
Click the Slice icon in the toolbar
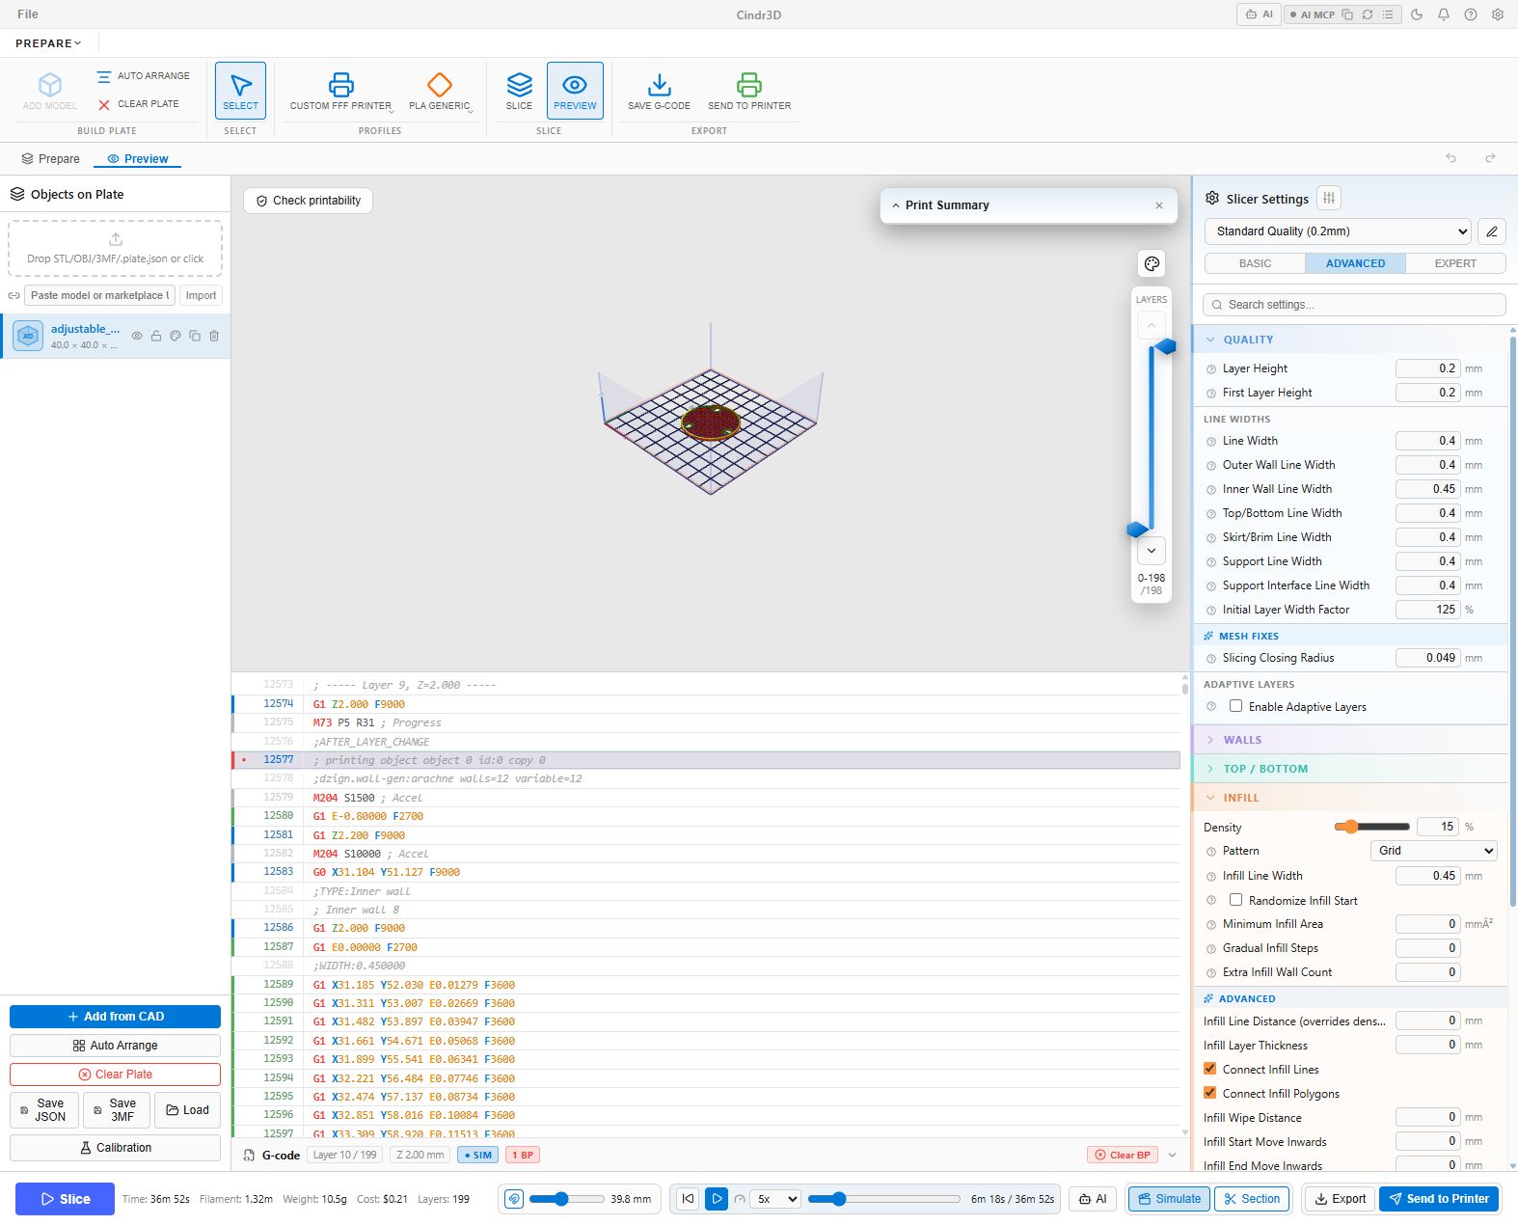pyautogui.click(x=519, y=91)
